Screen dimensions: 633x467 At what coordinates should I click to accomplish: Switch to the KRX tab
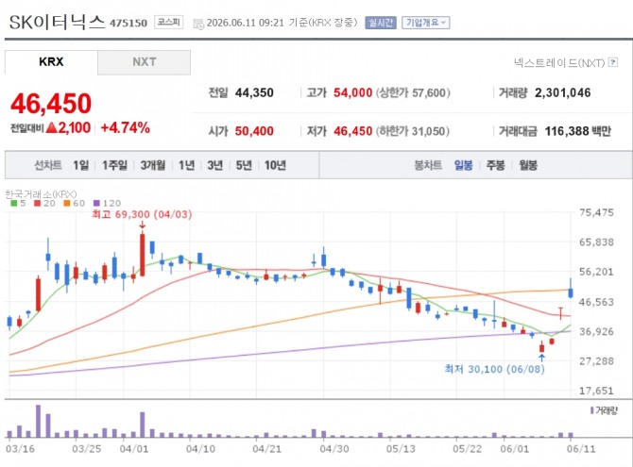coord(51,62)
